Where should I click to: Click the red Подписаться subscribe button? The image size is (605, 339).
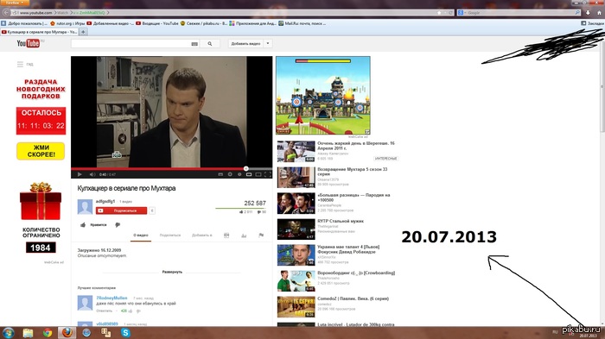122,210
